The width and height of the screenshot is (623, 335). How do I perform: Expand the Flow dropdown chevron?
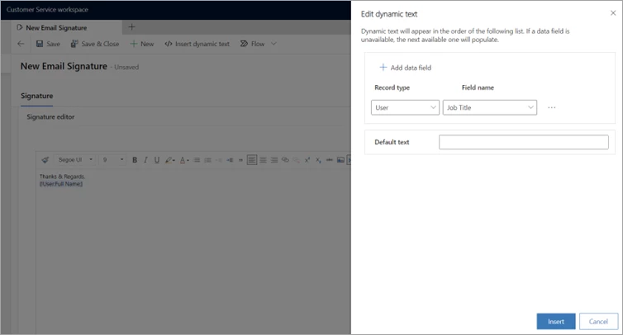click(x=273, y=44)
